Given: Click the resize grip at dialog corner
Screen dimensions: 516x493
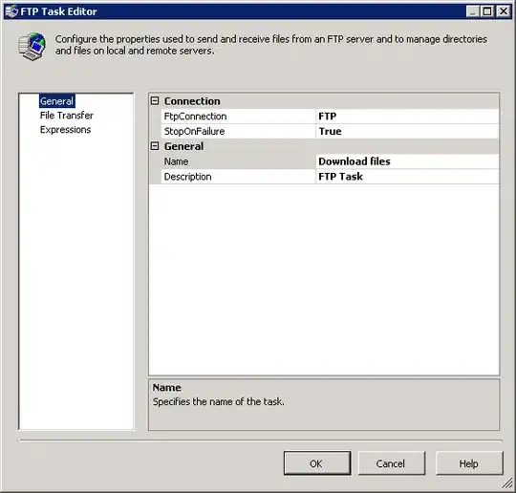Looking at the screenshot, I should click(x=507, y=483).
